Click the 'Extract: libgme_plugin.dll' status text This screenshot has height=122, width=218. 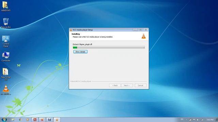pos(82,44)
